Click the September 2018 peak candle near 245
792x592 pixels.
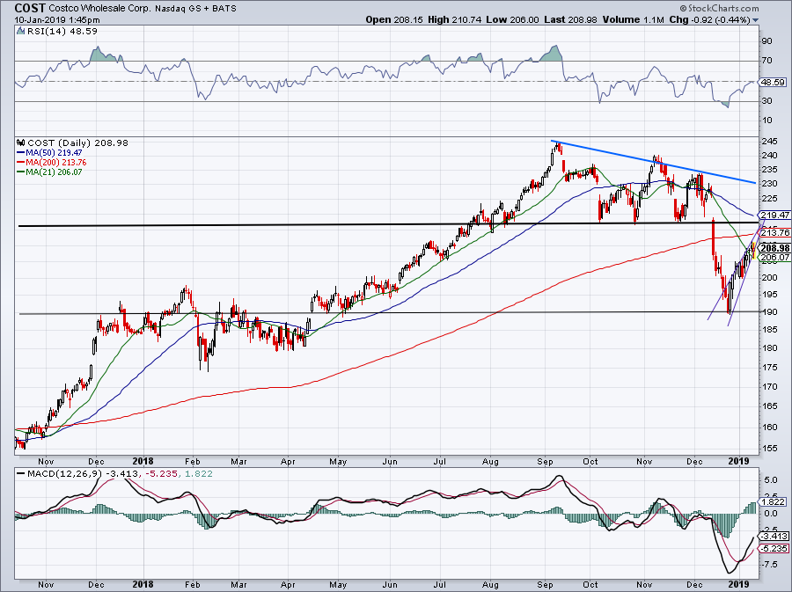click(558, 148)
